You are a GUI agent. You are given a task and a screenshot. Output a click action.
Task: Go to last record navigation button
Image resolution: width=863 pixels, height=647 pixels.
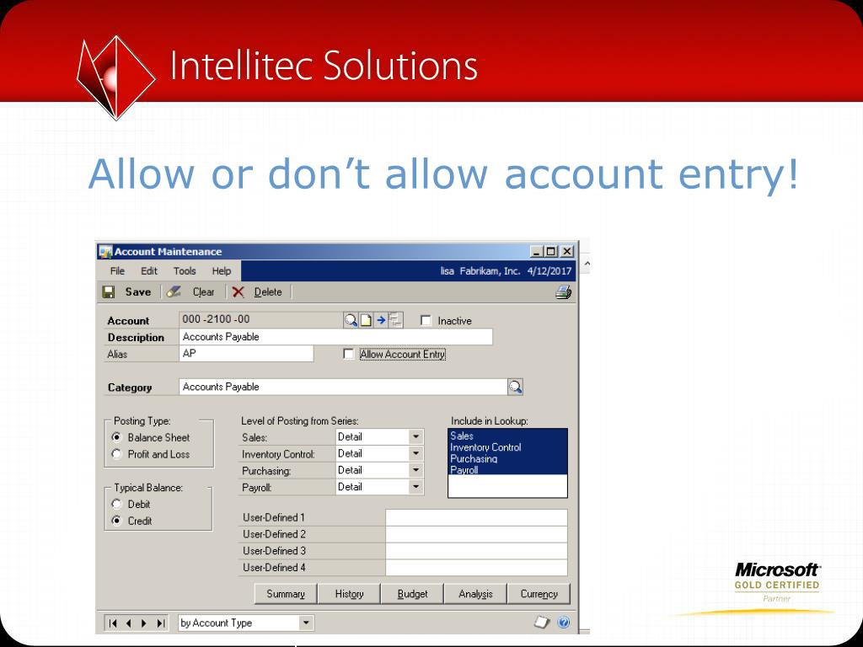(160, 623)
